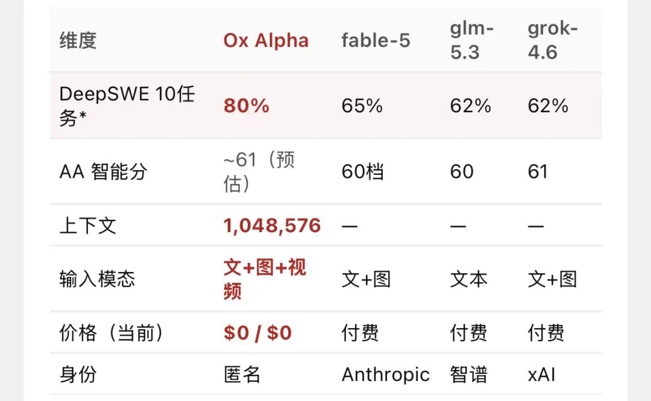The height and width of the screenshot is (401, 651).
Task: Select the grok-4.6 column header
Action: pyautogui.click(x=553, y=40)
